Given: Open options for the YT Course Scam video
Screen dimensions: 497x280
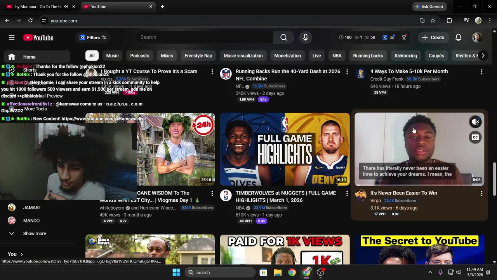Looking at the screenshot, I should coord(212,72).
